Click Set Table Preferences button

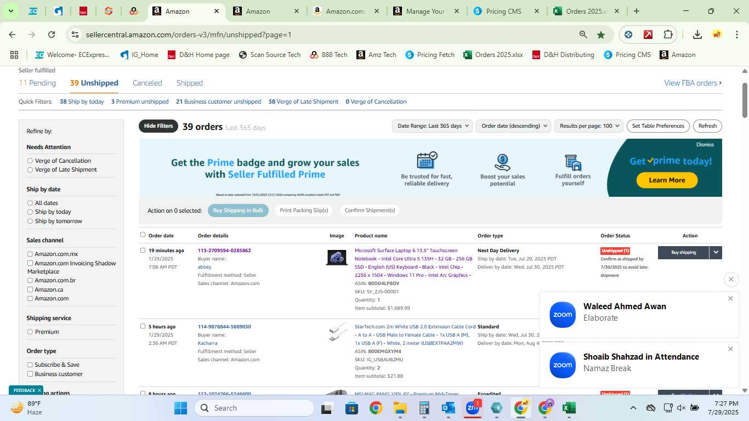click(658, 126)
